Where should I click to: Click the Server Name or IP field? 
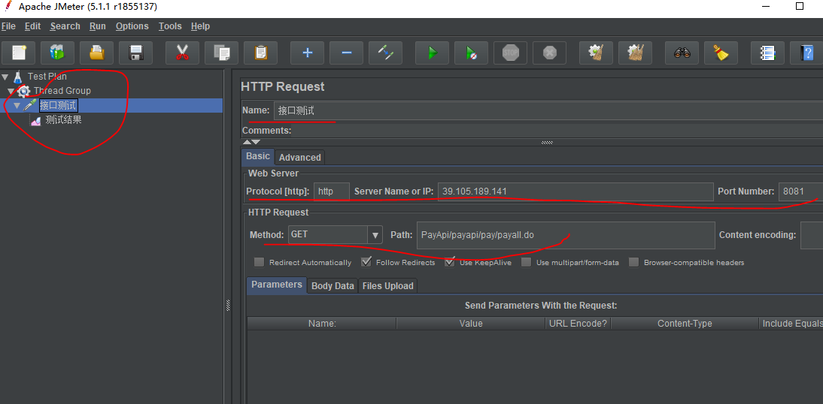[575, 191]
